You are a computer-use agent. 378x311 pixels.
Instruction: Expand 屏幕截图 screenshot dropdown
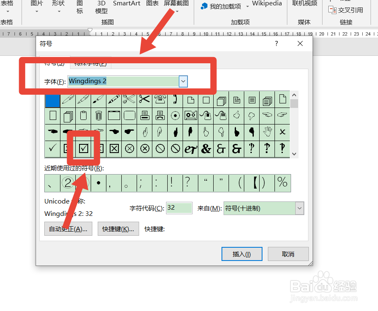177,11
